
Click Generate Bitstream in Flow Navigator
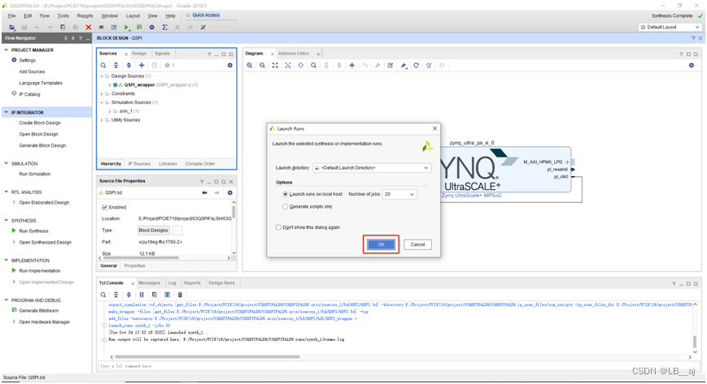point(39,311)
